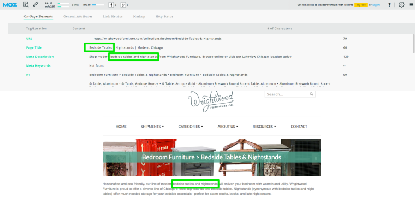Click the Page Authority PA bar
Screen dimensions: 415x198
[x=63, y=3]
